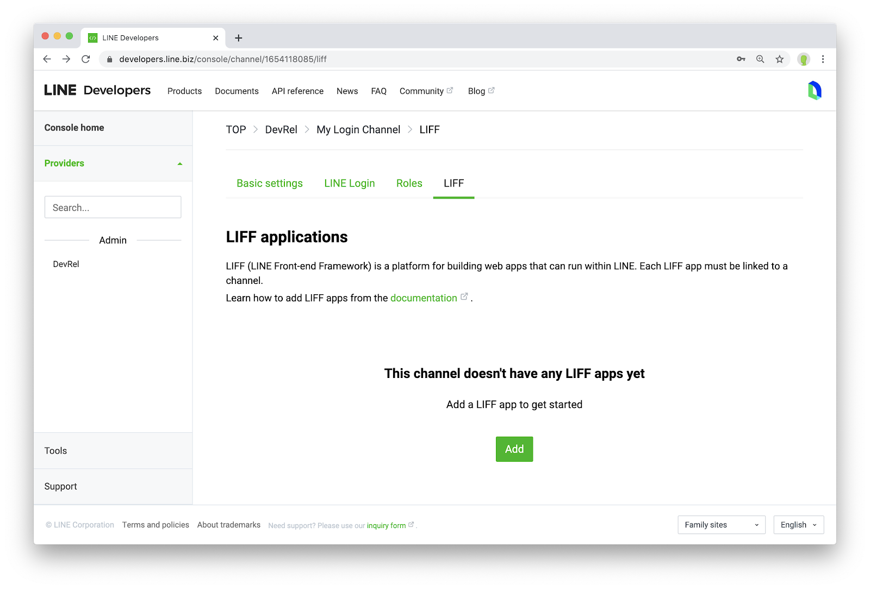Image resolution: width=870 pixels, height=589 pixels.
Task: Collapse the Providers section arrow
Action: pyautogui.click(x=180, y=164)
